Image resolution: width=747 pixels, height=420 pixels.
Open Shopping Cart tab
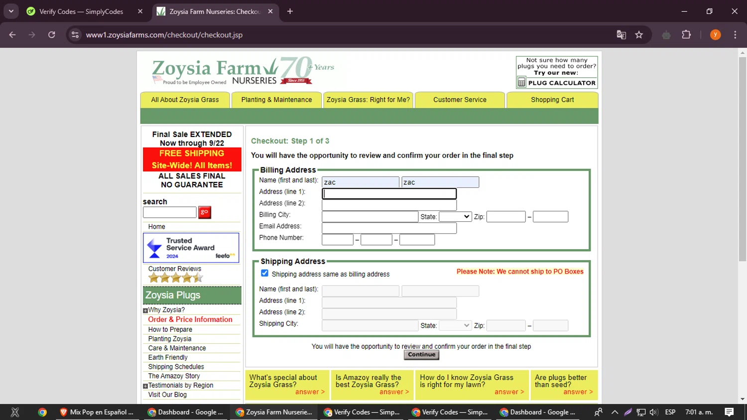pos(552,100)
